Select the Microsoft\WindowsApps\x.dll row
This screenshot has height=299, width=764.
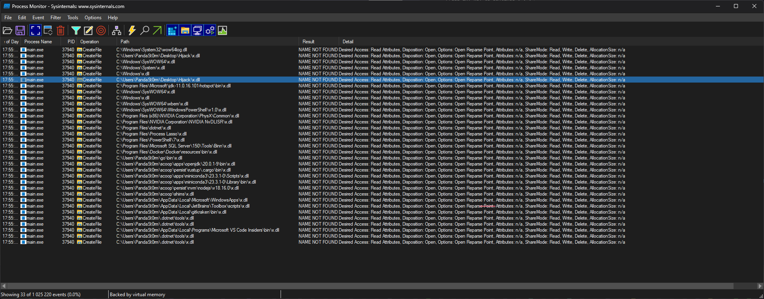pos(382,200)
